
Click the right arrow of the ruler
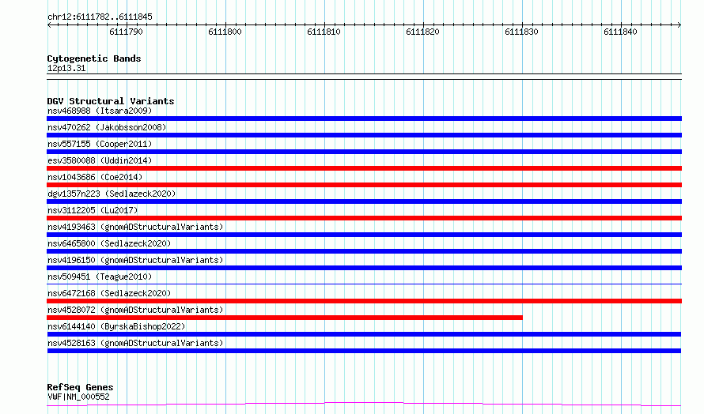[x=679, y=24]
